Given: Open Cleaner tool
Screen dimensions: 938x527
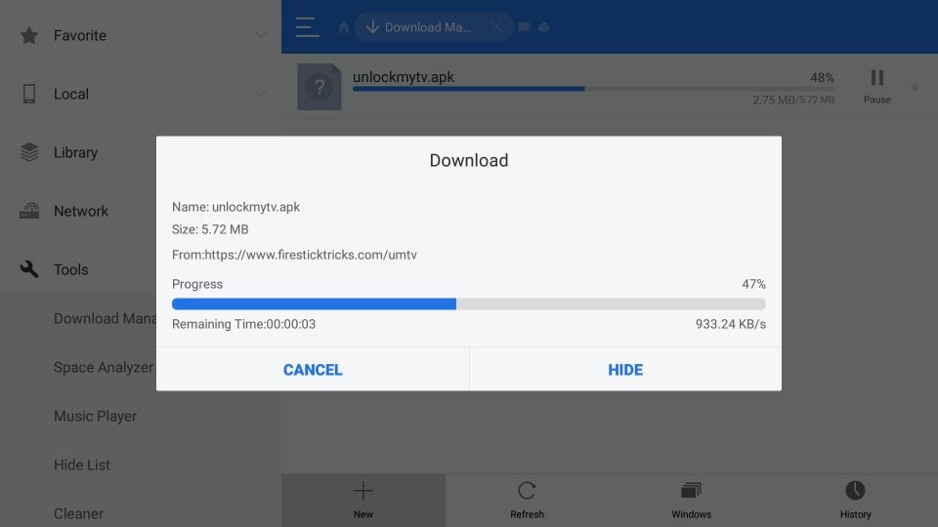Looking at the screenshot, I should click(x=78, y=514).
